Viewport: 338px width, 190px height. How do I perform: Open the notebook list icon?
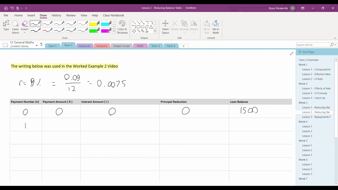click(5, 45)
